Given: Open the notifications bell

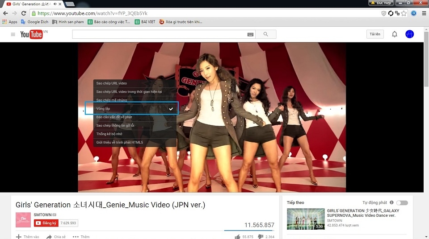Looking at the screenshot, I should 395,34.
